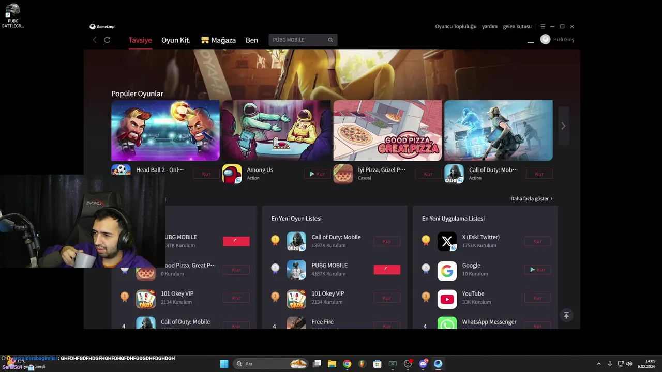Go back with the left arrow icon
The height and width of the screenshot is (372, 662).
click(x=95, y=40)
